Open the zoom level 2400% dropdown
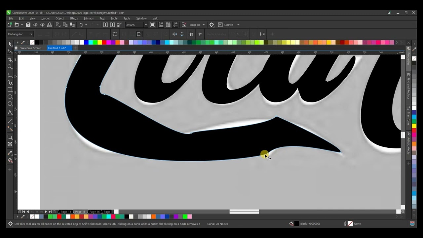 point(146,25)
